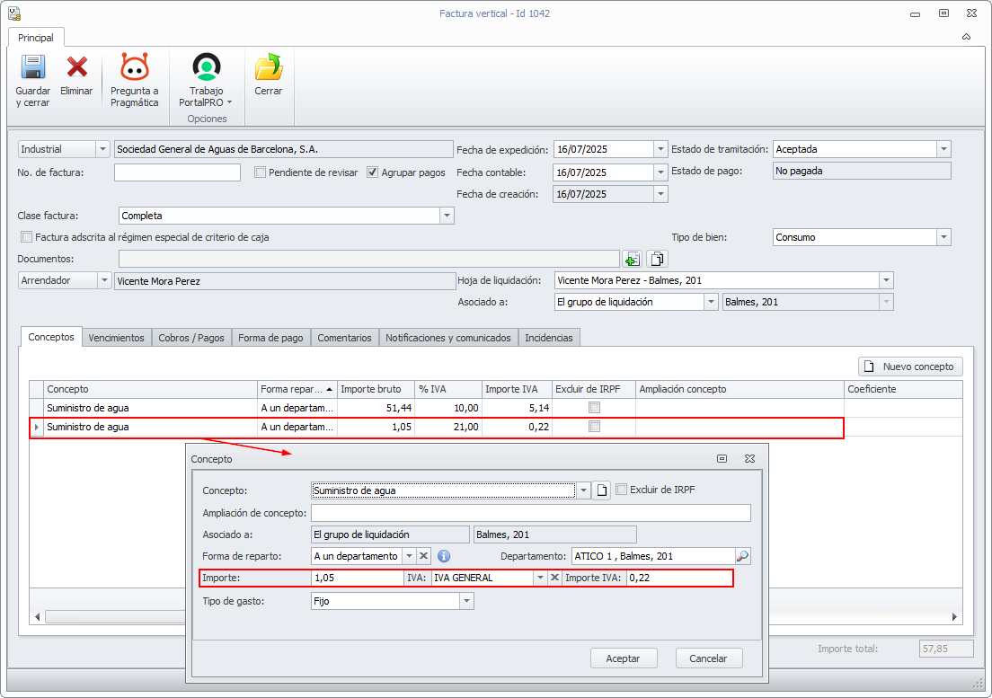Click the Departamento search magnifier icon
Screen dimensions: 992x698
pos(742,556)
